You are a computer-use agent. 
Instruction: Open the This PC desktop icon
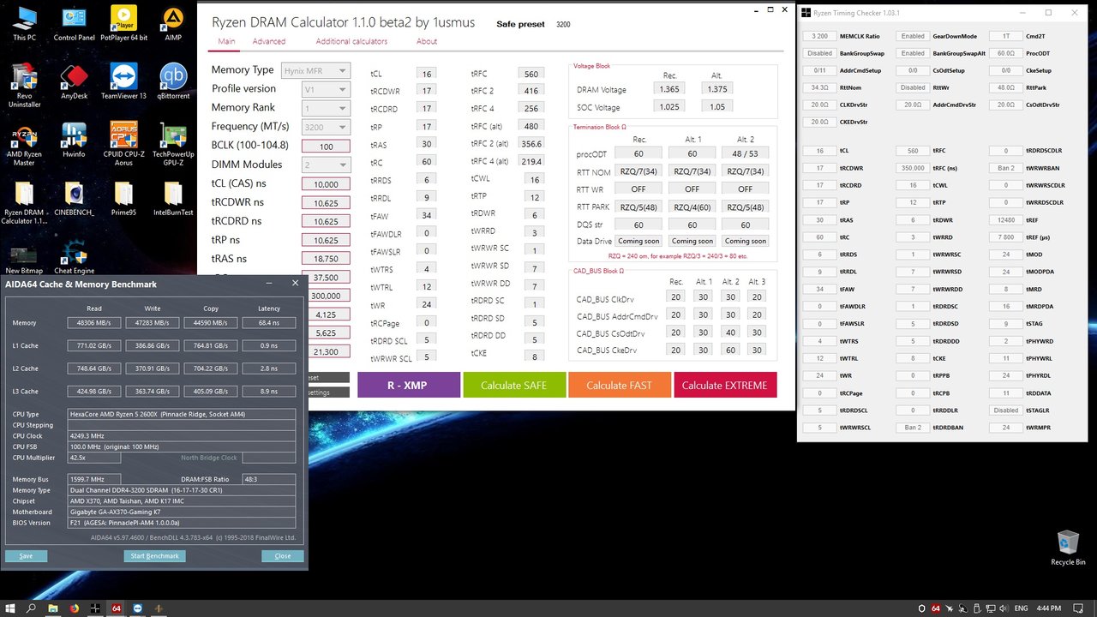coord(25,24)
